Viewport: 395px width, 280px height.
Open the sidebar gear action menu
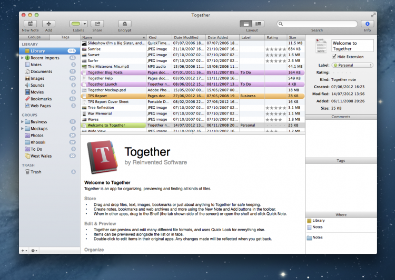point(34,251)
